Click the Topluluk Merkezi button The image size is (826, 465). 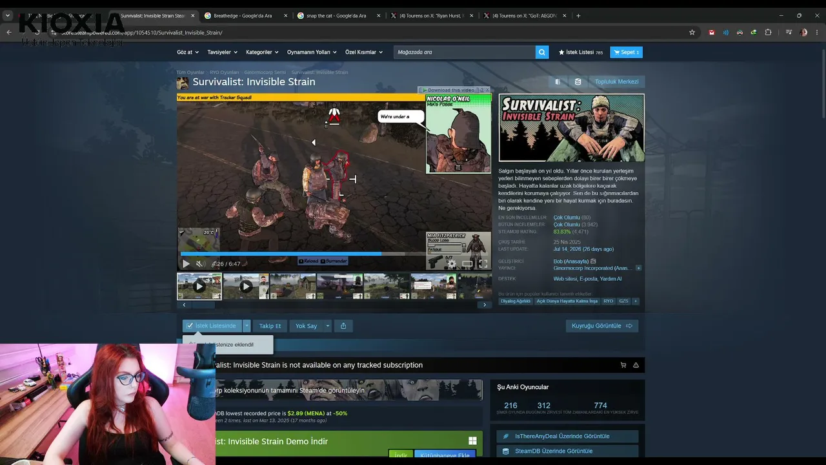[616, 82]
